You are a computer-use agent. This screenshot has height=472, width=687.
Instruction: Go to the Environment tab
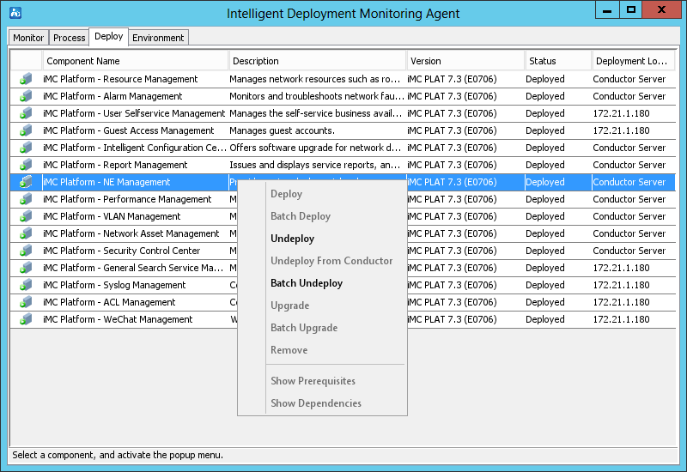[158, 38]
